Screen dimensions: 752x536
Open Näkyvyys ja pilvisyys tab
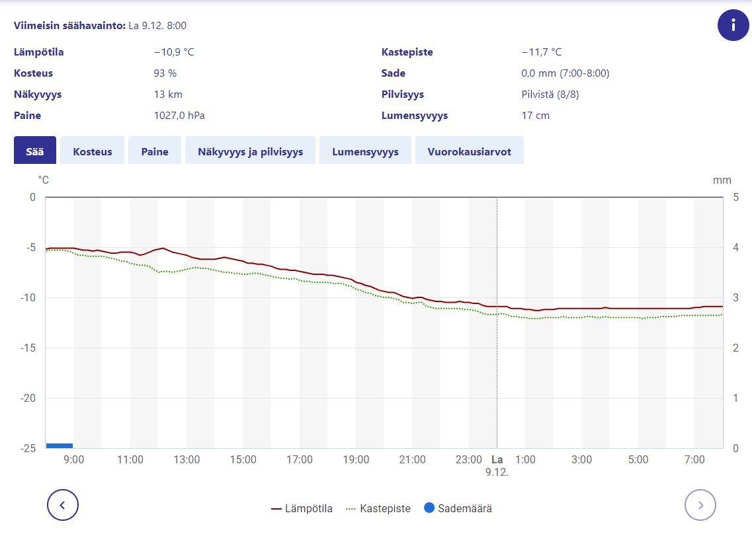point(250,151)
